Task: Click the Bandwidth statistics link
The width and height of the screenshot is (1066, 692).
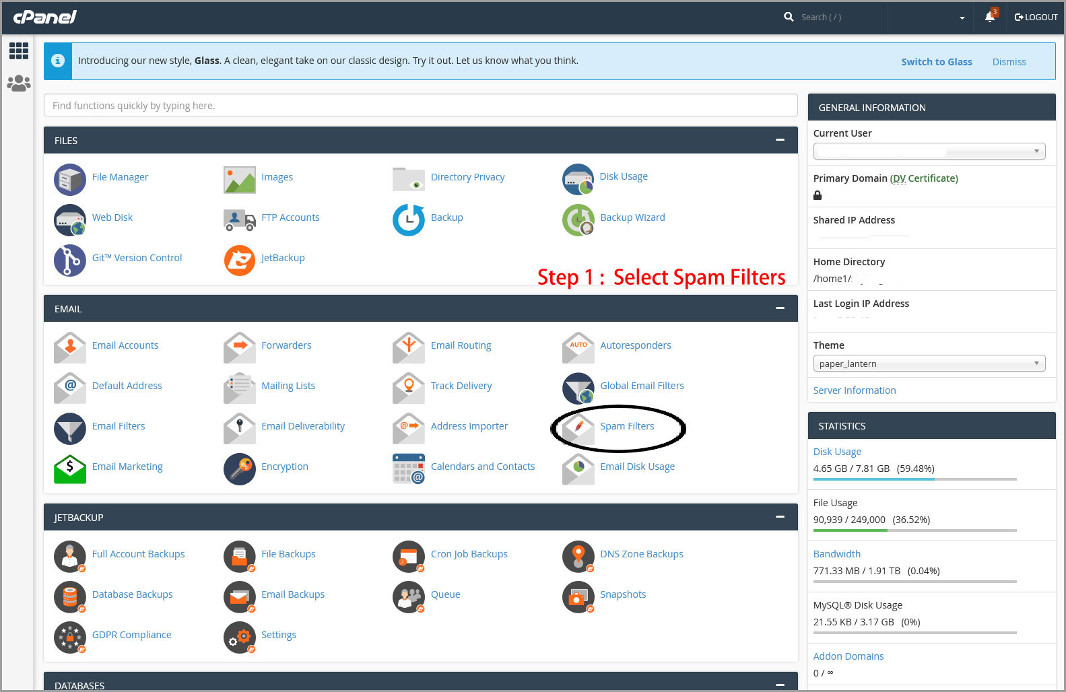Action: coord(837,554)
